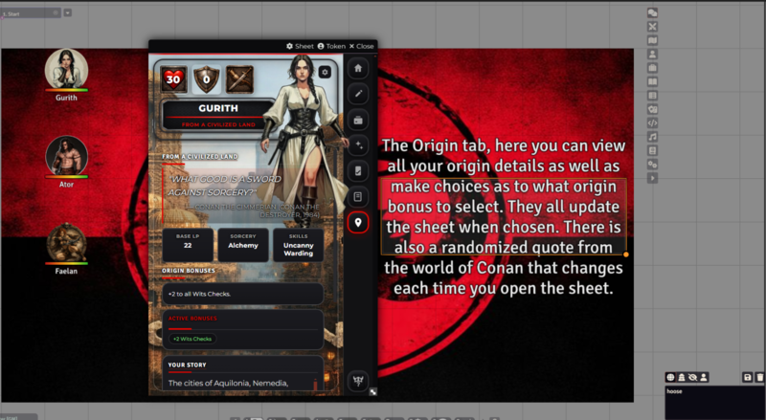766x420 pixels.
Task: Click the +2 Wits Checks active bonus
Action: pyautogui.click(x=192, y=339)
